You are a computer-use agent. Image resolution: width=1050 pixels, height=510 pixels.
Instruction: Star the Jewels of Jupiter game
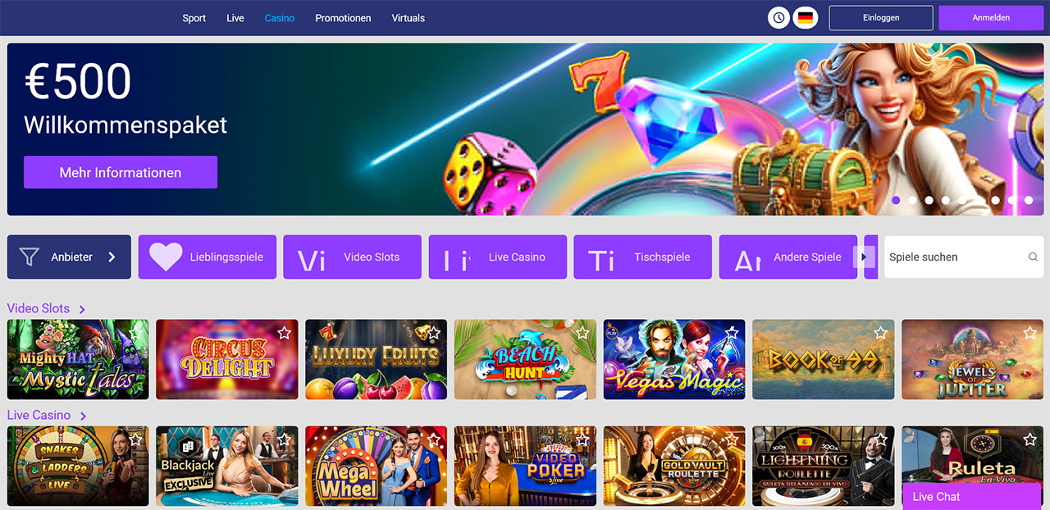click(x=1030, y=333)
